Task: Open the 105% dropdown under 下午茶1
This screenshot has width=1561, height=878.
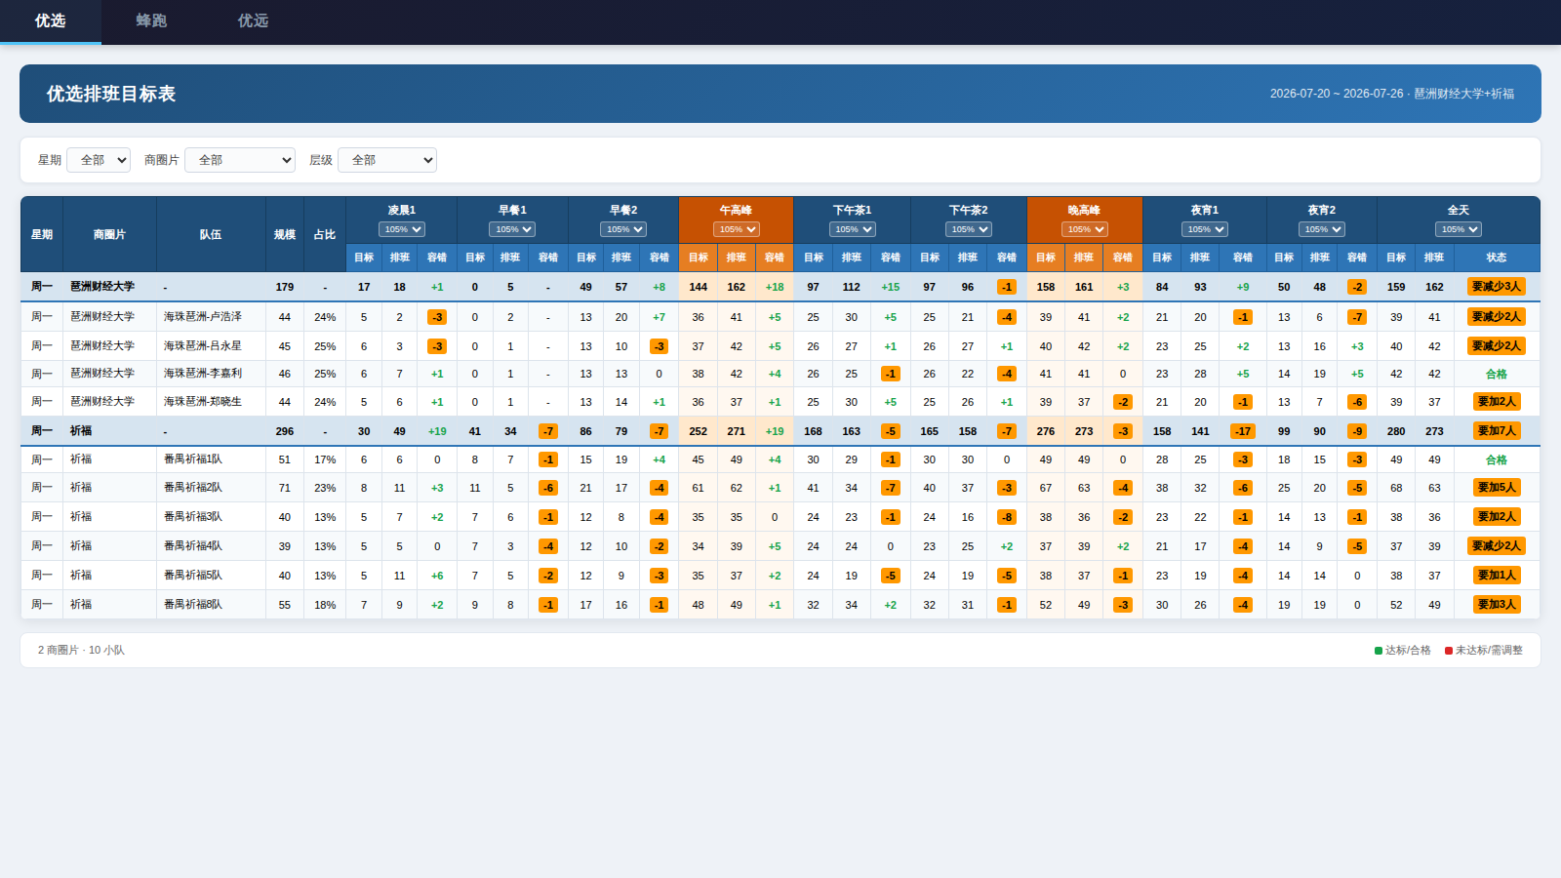Action: pyautogui.click(x=853, y=229)
